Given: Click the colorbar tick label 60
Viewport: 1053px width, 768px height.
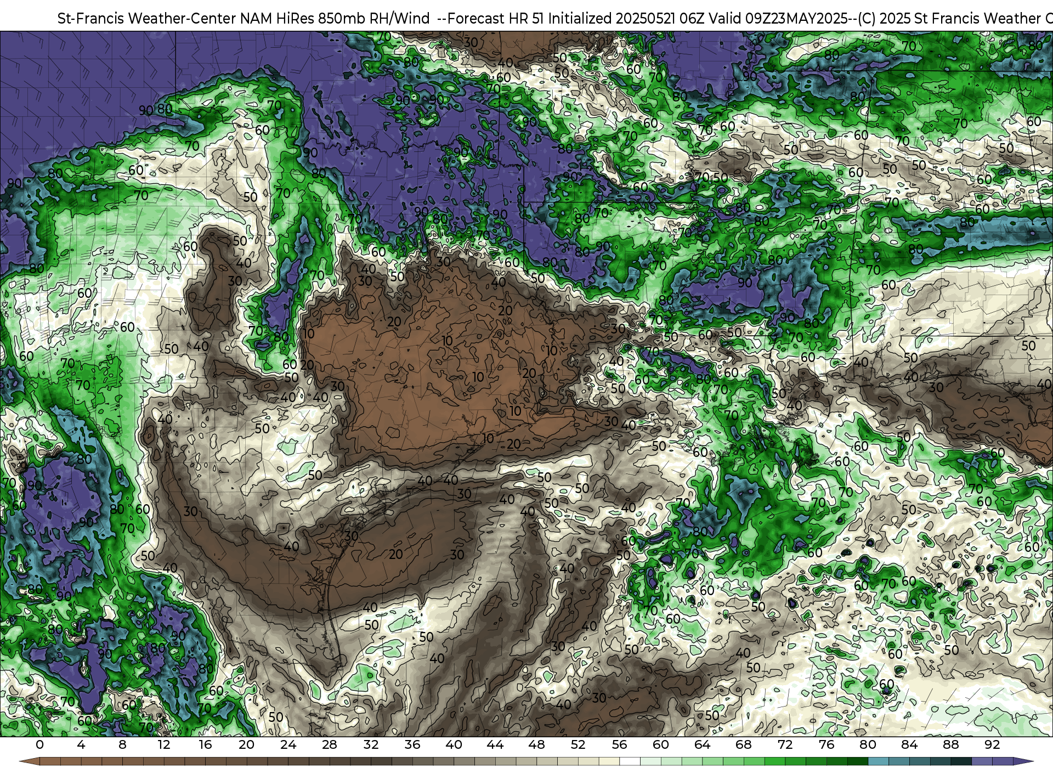Looking at the screenshot, I should click(x=661, y=744).
